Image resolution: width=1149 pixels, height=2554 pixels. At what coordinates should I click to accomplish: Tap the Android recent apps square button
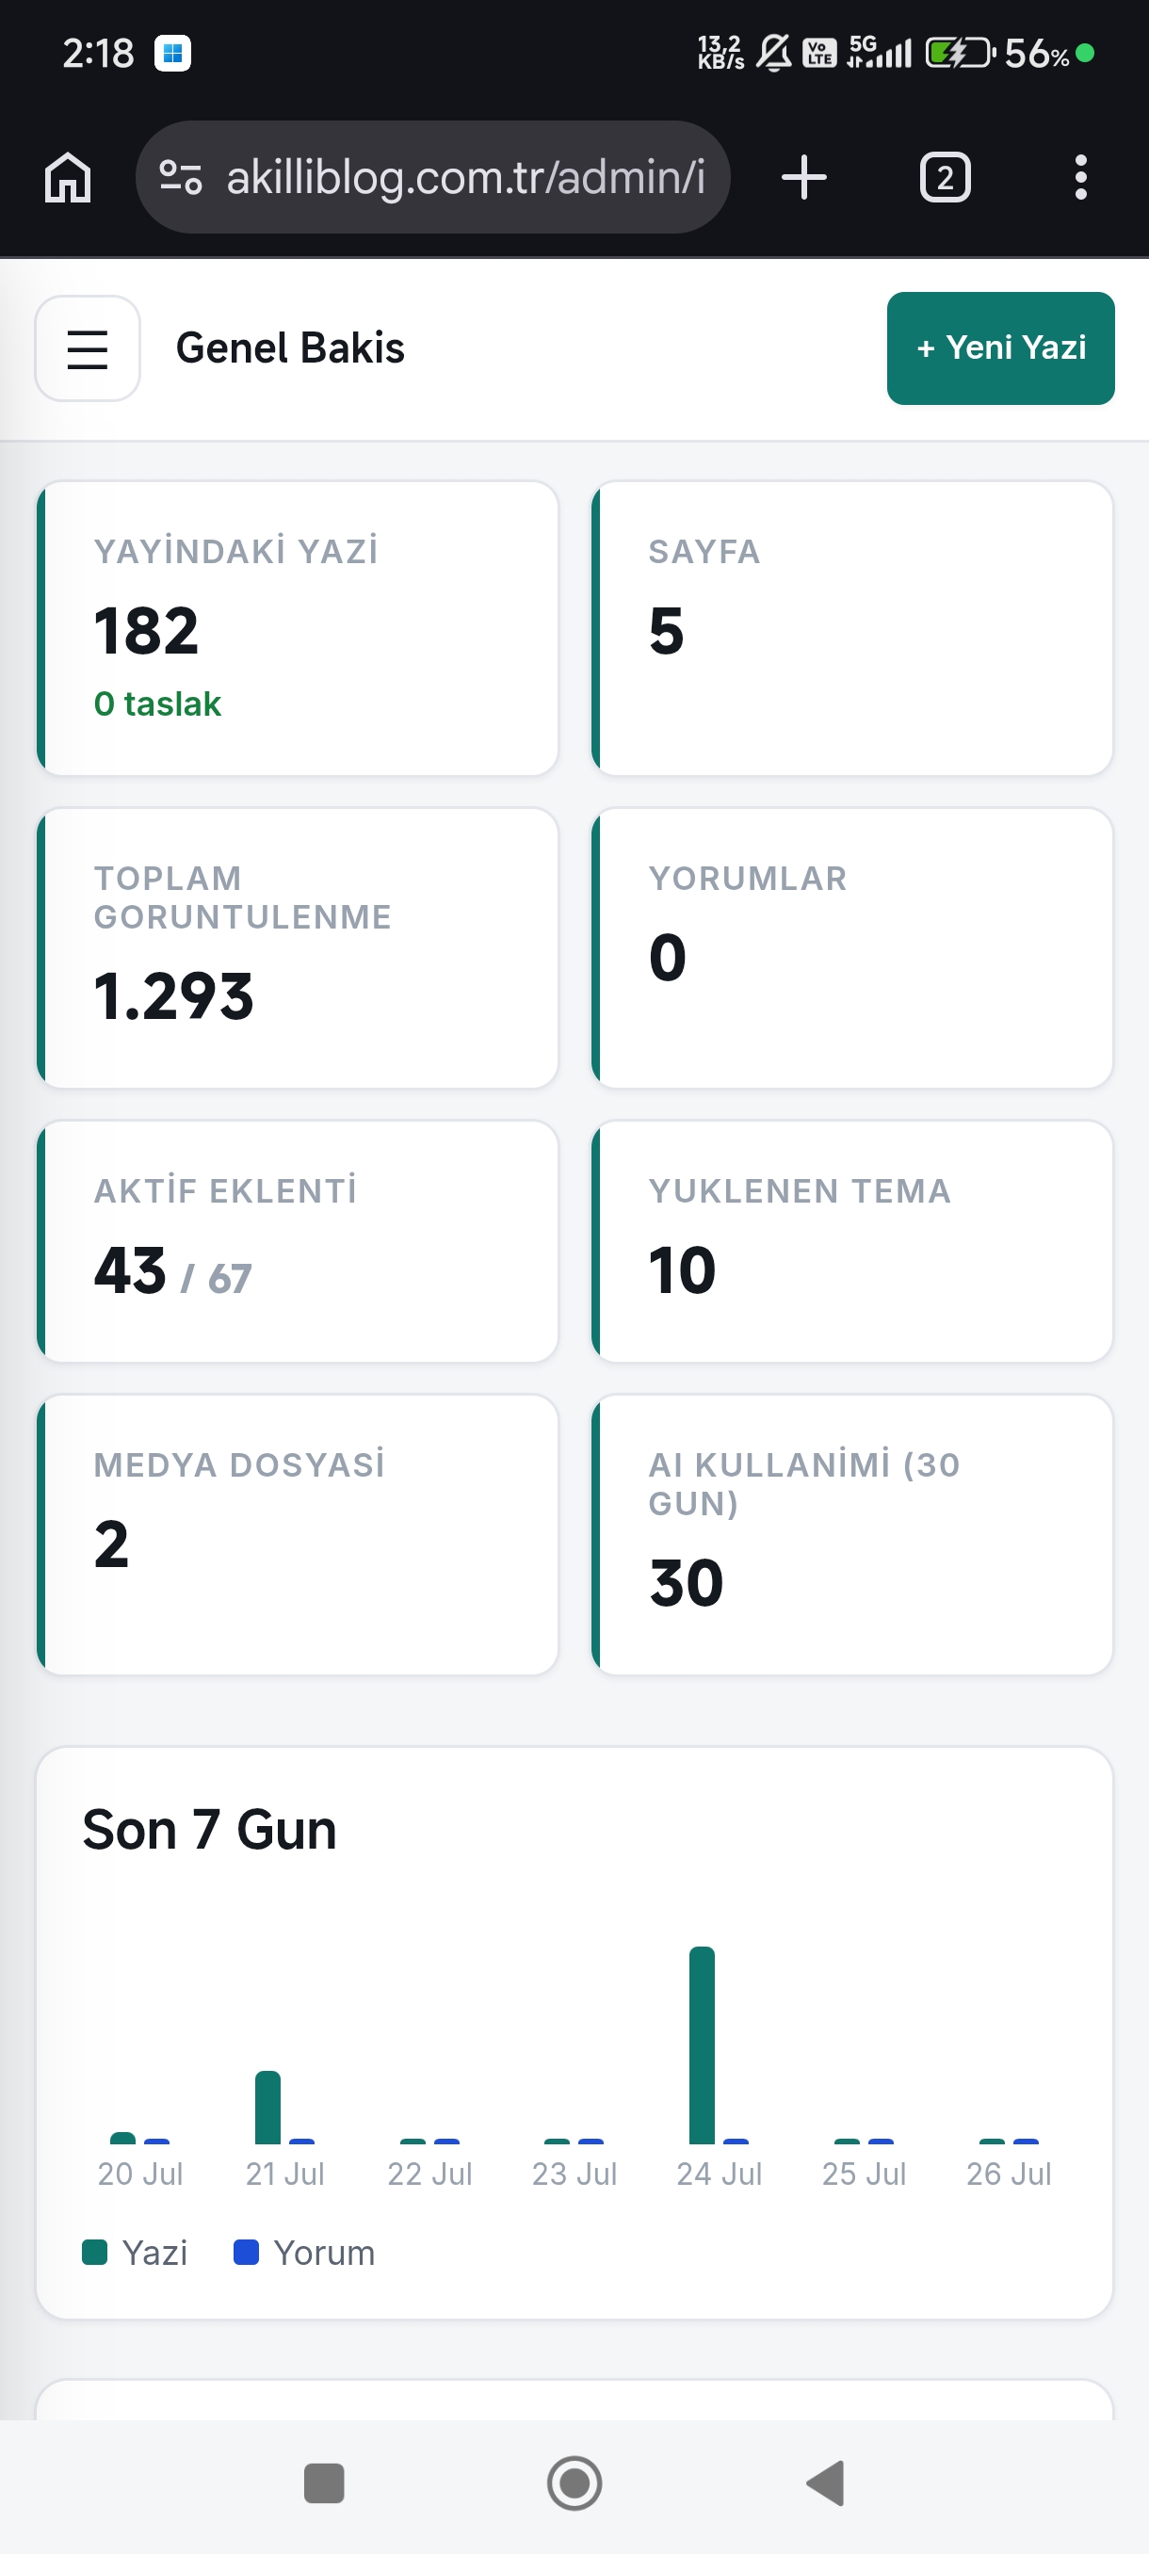pyautogui.click(x=324, y=2483)
